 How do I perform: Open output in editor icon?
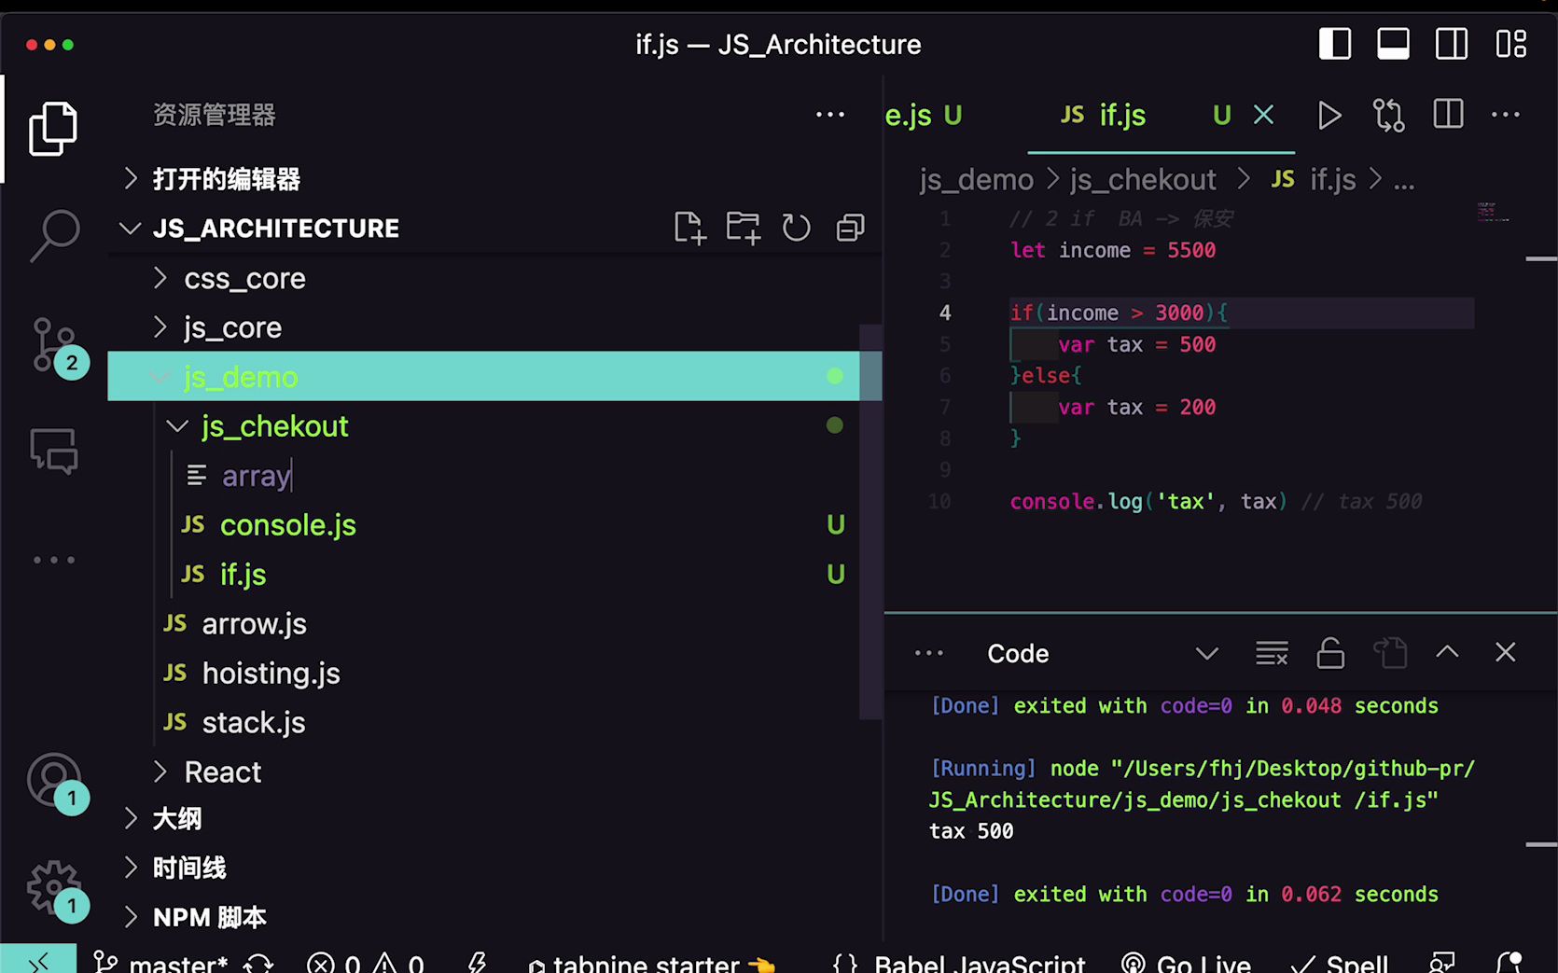click(x=1390, y=653)
